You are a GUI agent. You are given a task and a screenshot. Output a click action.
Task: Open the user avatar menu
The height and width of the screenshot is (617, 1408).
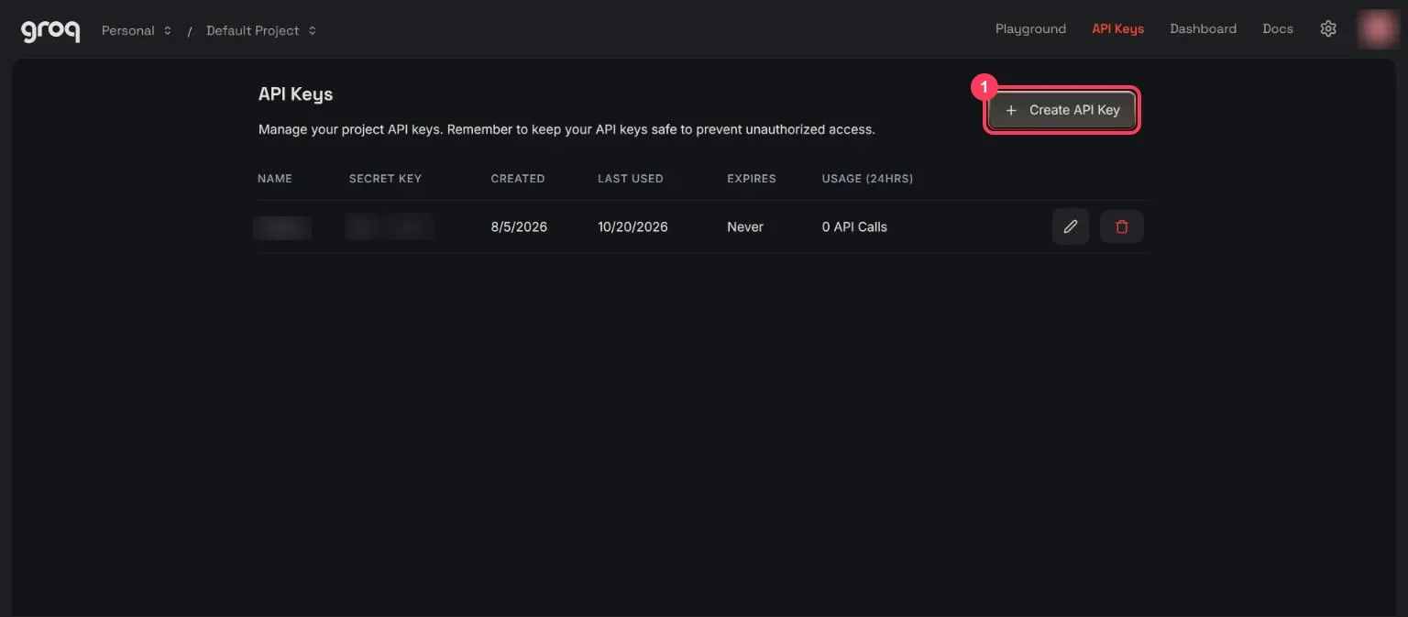1377,28
